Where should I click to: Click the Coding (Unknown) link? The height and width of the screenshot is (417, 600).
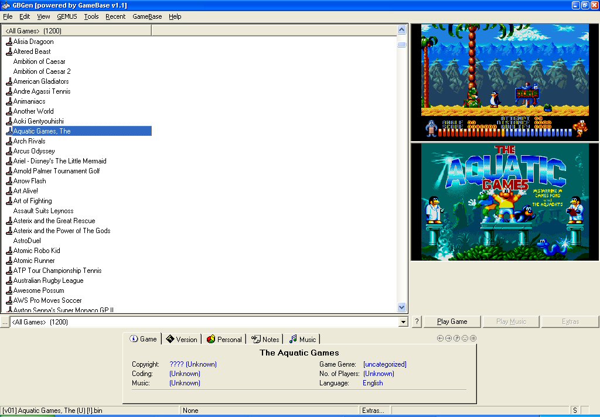[x=185, y=374]
